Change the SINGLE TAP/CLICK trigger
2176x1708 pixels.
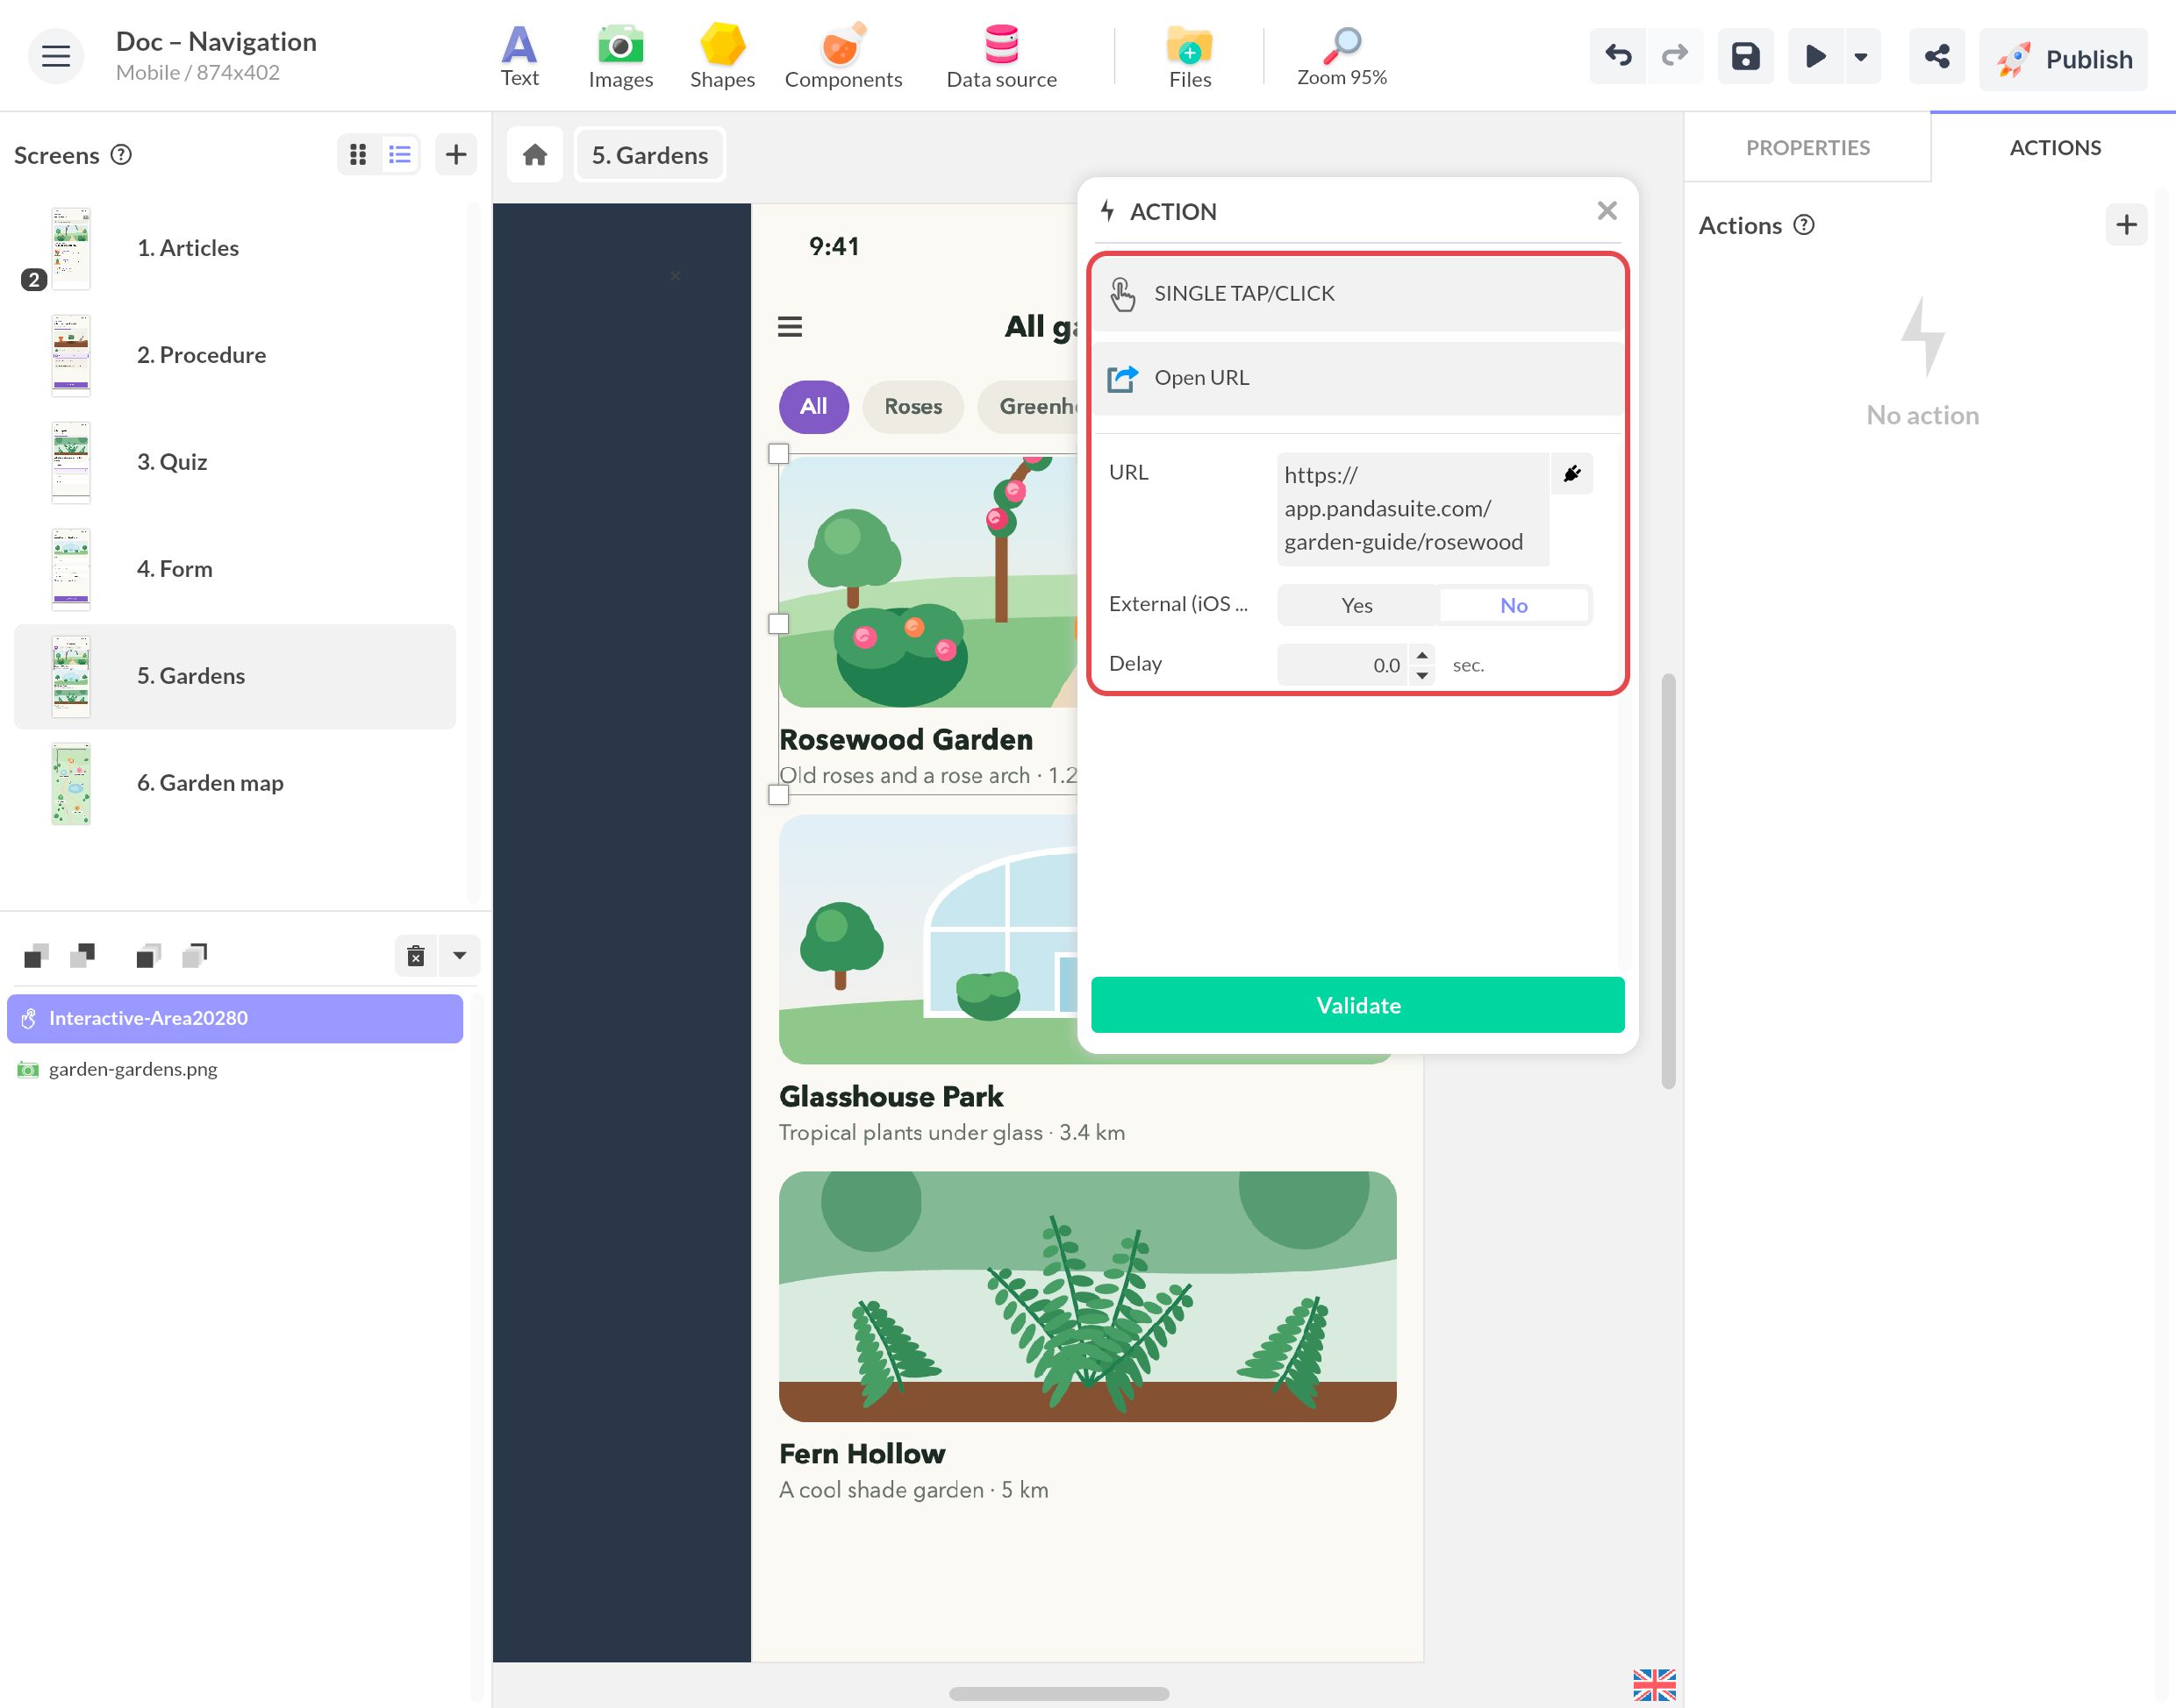(1357, 294)
